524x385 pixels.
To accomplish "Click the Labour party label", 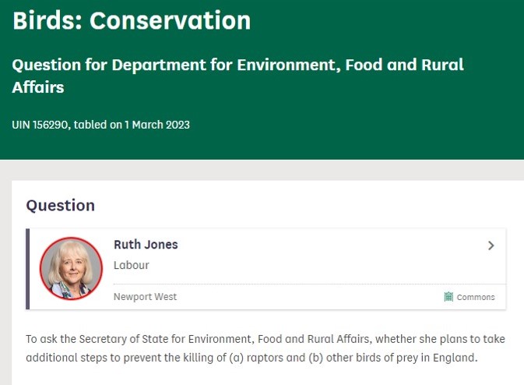I will pos(131,266).
